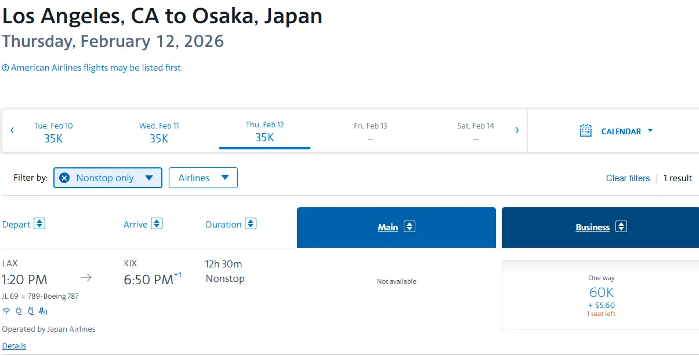Click the power outlet amenity icon
The image size is (699, 356).
point(19,311)
